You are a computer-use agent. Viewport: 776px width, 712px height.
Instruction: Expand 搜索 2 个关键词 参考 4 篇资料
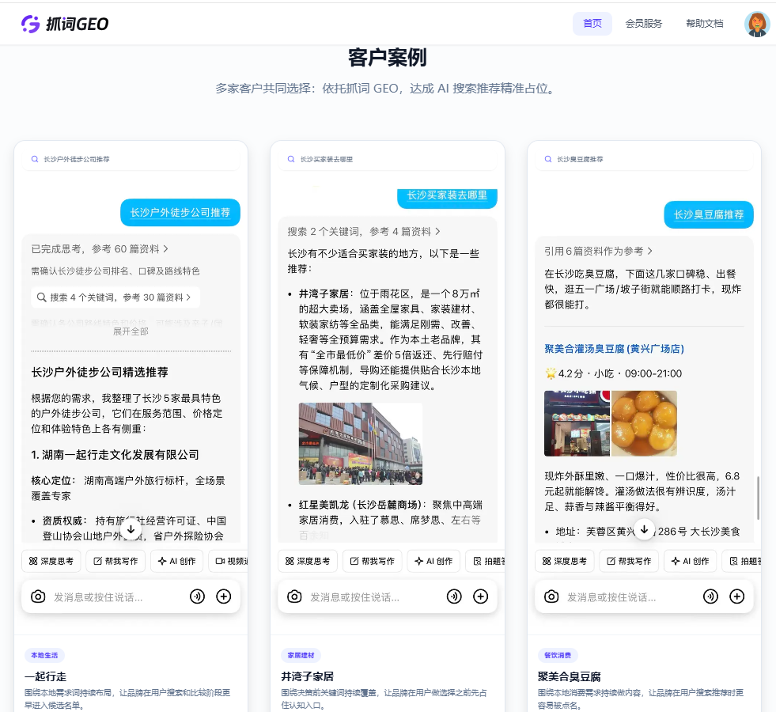coord(364,232)
